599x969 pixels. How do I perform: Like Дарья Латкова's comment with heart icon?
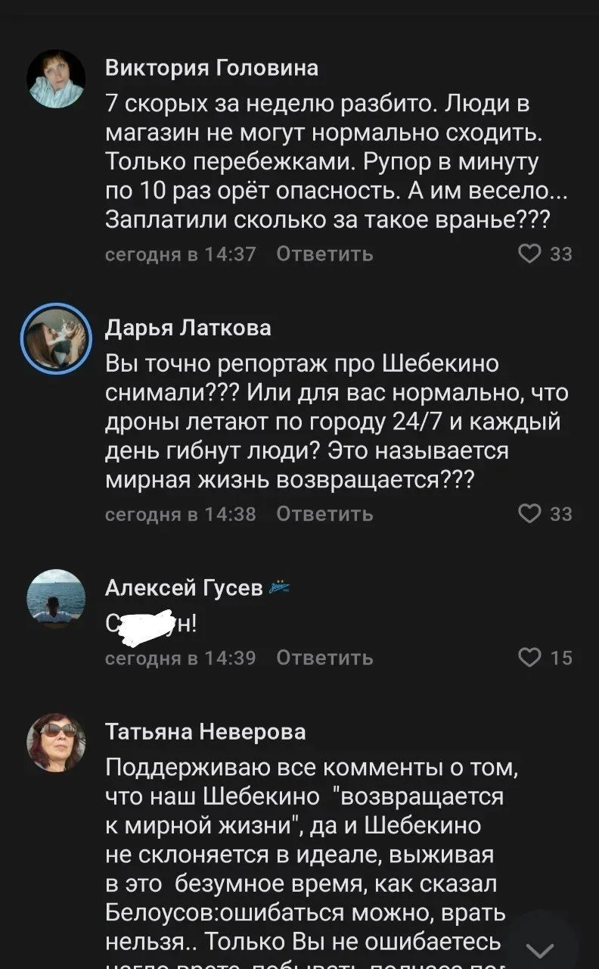click(531, 514)
